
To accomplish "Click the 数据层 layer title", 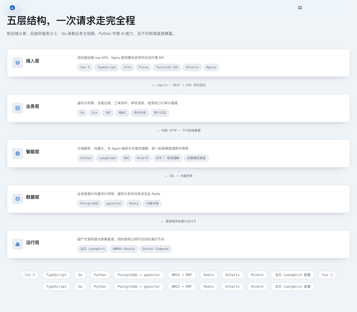I will pyautogui.click(x=32, y=197).
